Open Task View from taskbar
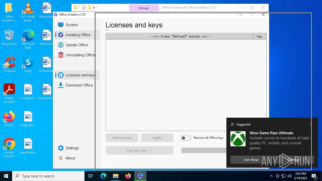Viewport: 322px width, 181px height. [91, 176]
